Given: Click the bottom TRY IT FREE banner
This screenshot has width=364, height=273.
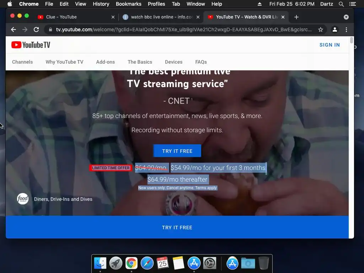Looking at the screenshot, I should [177, 227].
